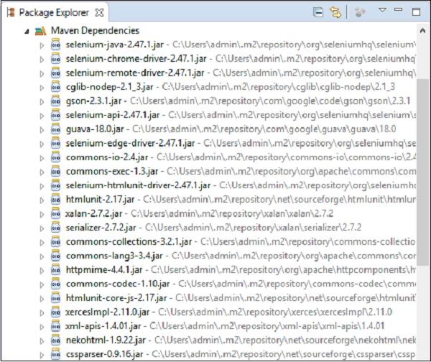Click jar icon of htmlunit-2.17.jar
This screenshot has height=362, width=431.
click(56, 199)
